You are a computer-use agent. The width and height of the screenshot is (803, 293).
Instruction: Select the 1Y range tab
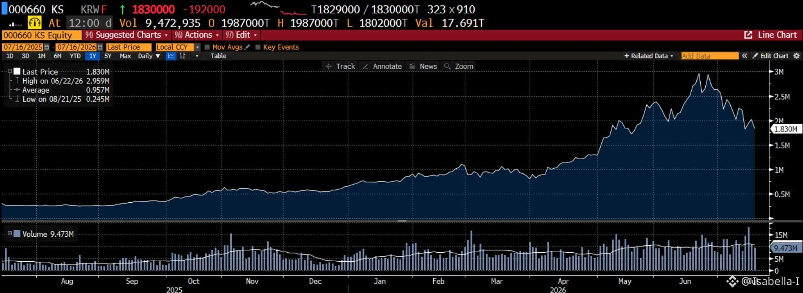[92, 56]
